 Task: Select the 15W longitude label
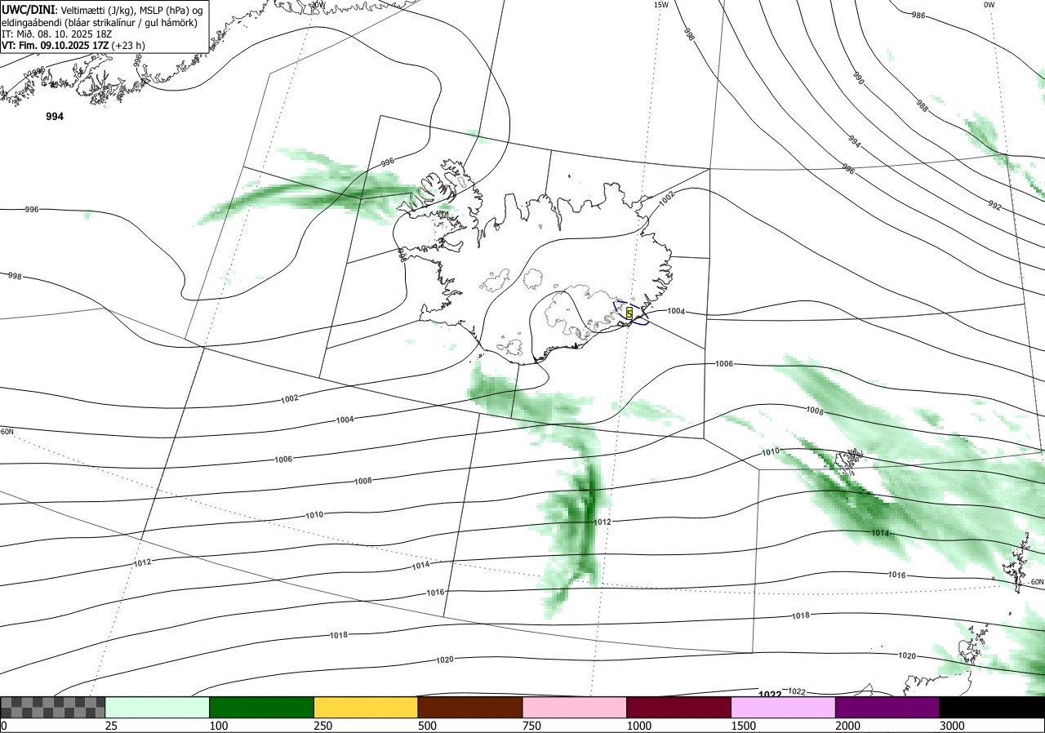(660, 5)
